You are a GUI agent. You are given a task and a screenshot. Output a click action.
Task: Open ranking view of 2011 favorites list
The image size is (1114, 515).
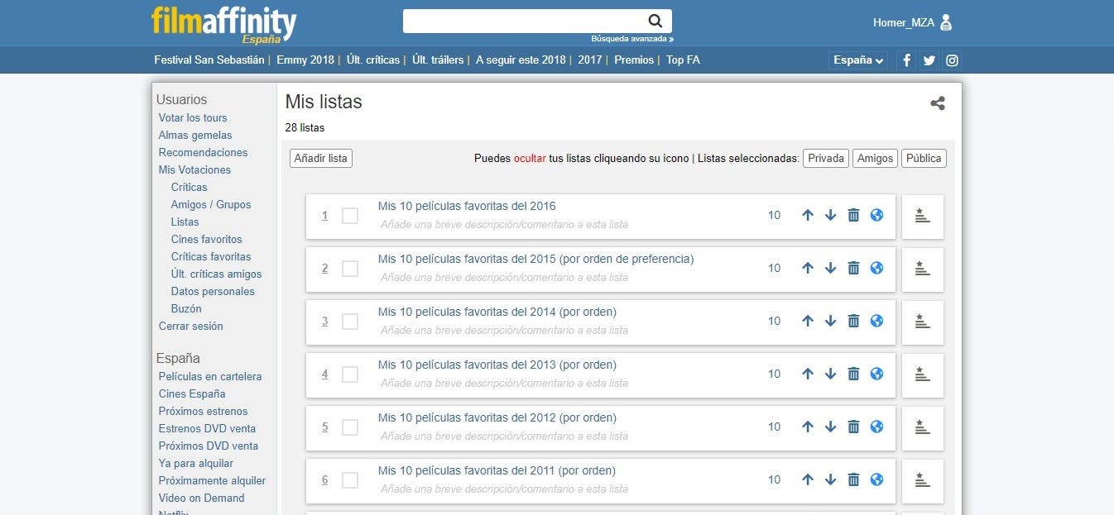tap(923, 480)
